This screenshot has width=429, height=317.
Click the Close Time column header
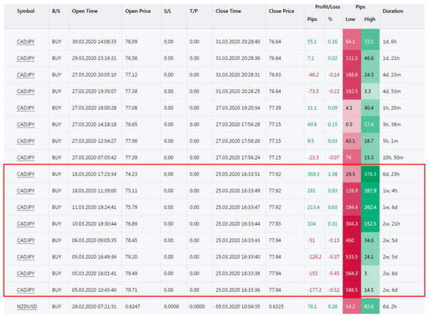(229, 11)
